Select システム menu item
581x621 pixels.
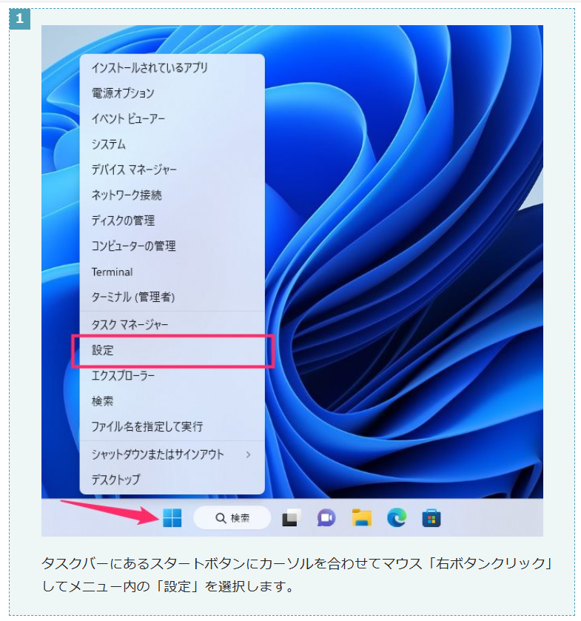tap(172, 144)
